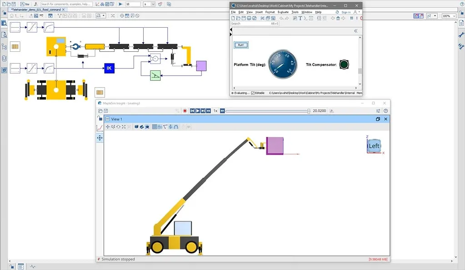Select the Zoom tool in the Insight 3D toolbar
Screen dimensions: 465x270
[113, 127]
